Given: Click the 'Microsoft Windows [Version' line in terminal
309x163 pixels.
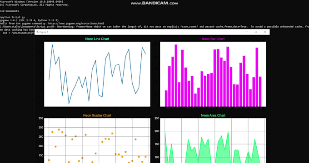Looking at the screenshot, I should pyautogui.click(x=31, y=2).
